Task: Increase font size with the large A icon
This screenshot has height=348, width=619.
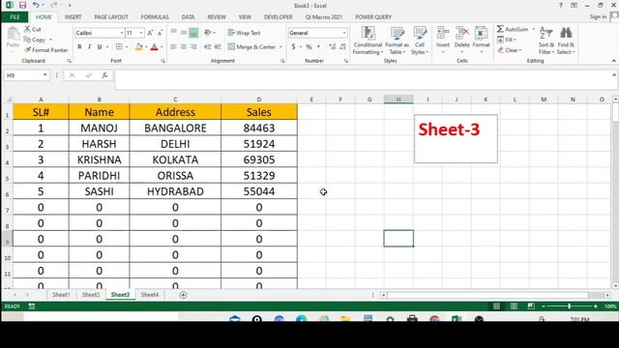Action: 151,33
